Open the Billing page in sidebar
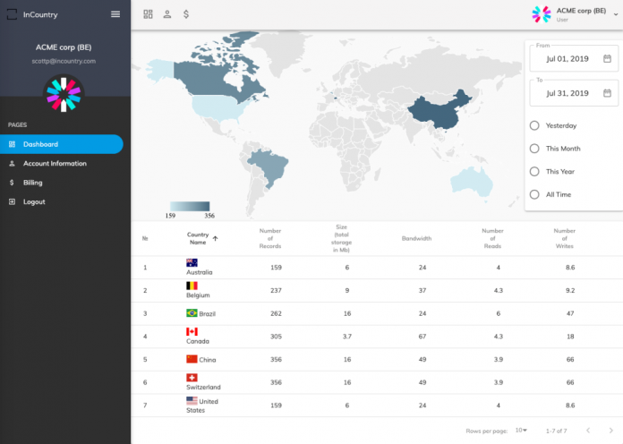623x444 pixels. pyautogui.click(x=32, y=183)
